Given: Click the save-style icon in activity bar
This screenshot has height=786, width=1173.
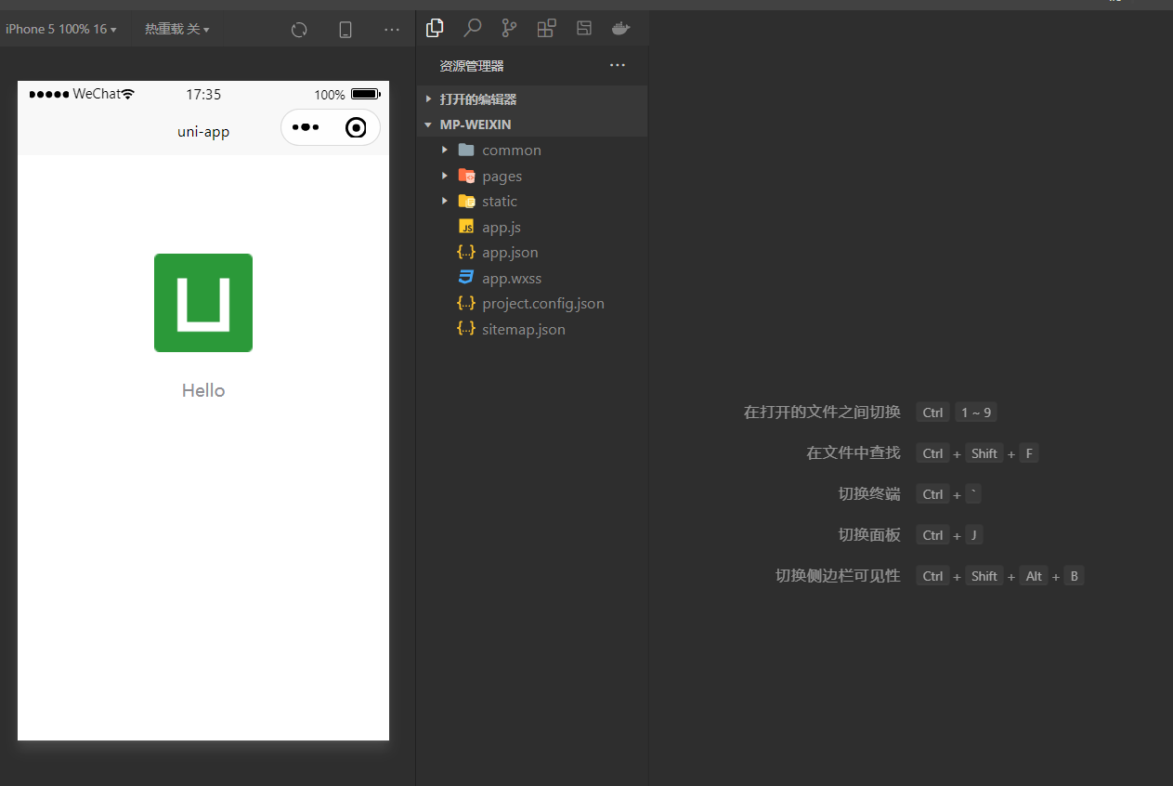Looking at the screenshot, I should coord(583,28).
